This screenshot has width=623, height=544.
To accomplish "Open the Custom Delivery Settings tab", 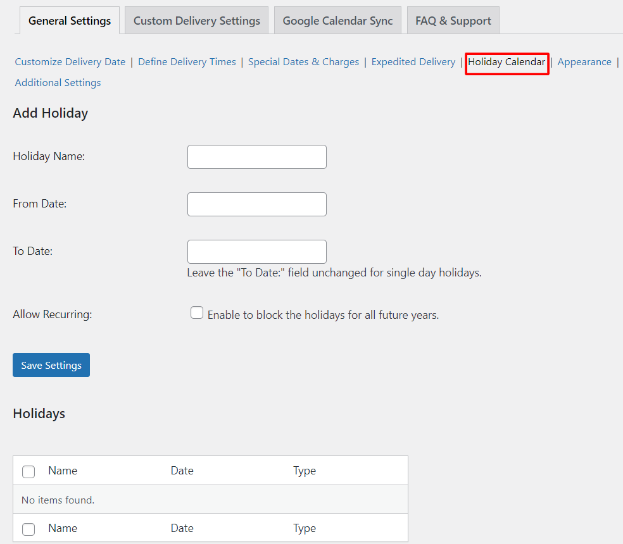I will click(x=196, y=21).
